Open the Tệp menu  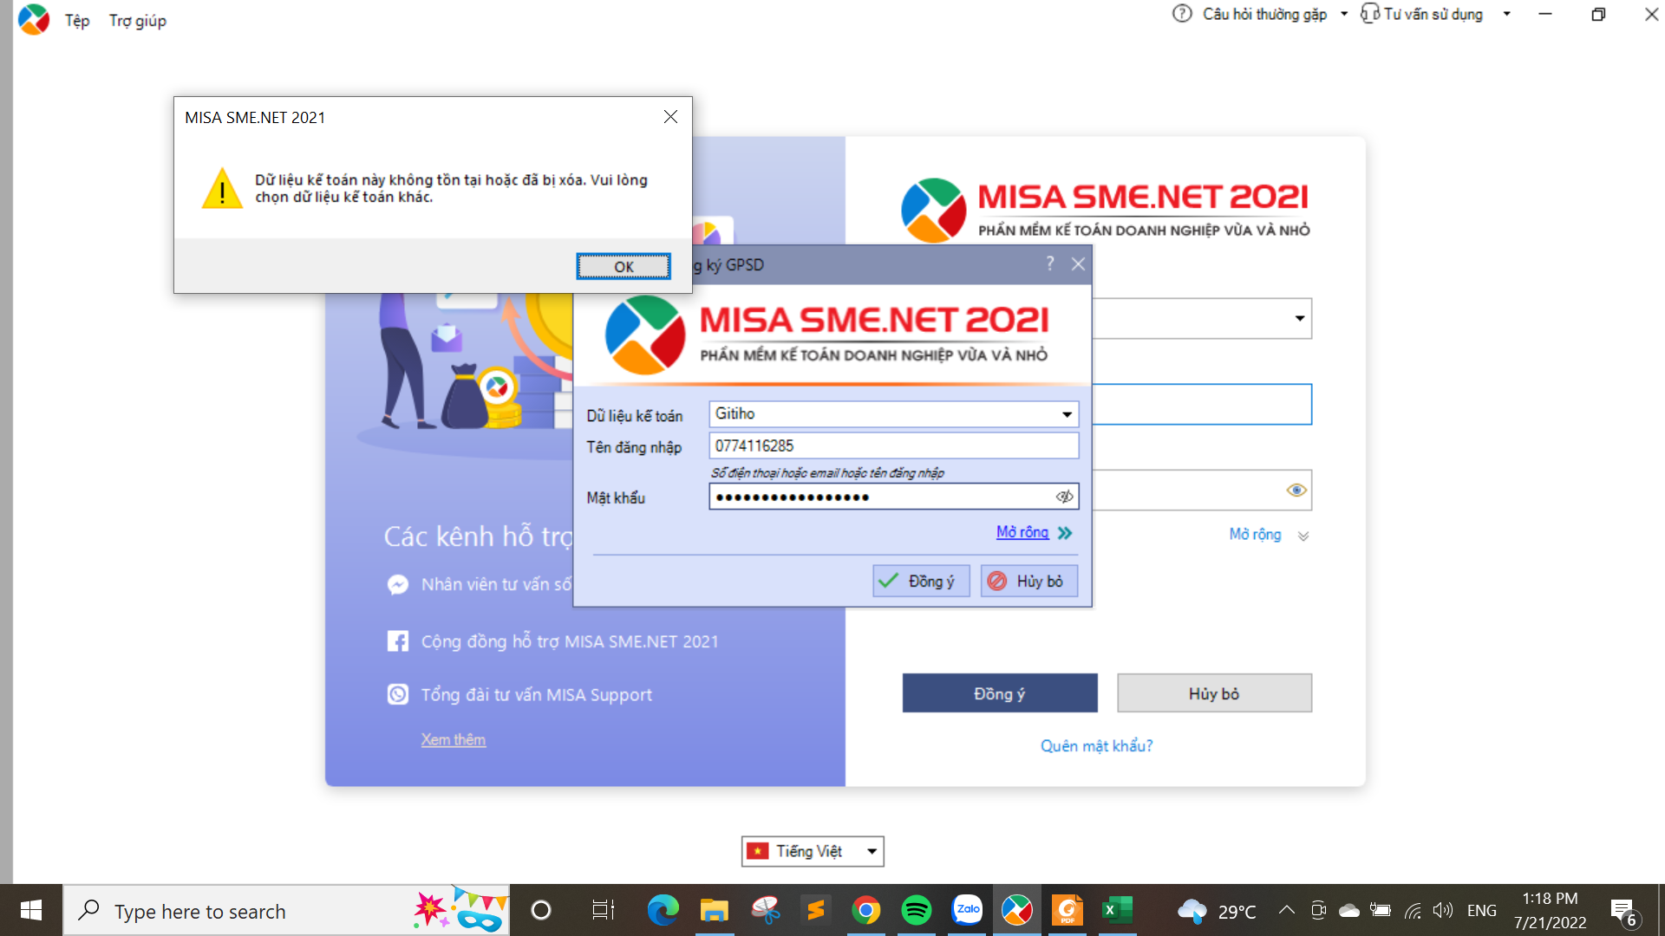77,21
